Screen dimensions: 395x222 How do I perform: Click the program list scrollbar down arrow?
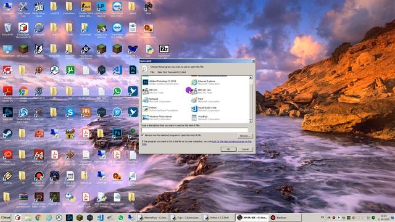251,121
